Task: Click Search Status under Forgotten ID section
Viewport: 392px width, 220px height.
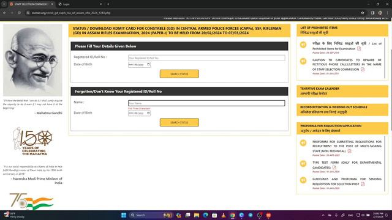Action: (179, 122)
